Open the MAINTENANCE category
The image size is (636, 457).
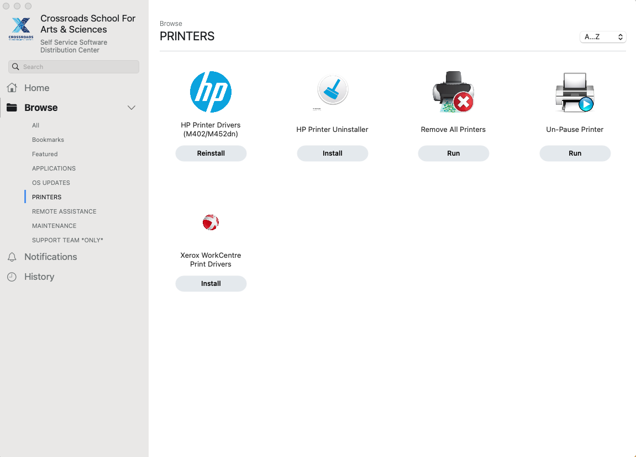point(54,226)
